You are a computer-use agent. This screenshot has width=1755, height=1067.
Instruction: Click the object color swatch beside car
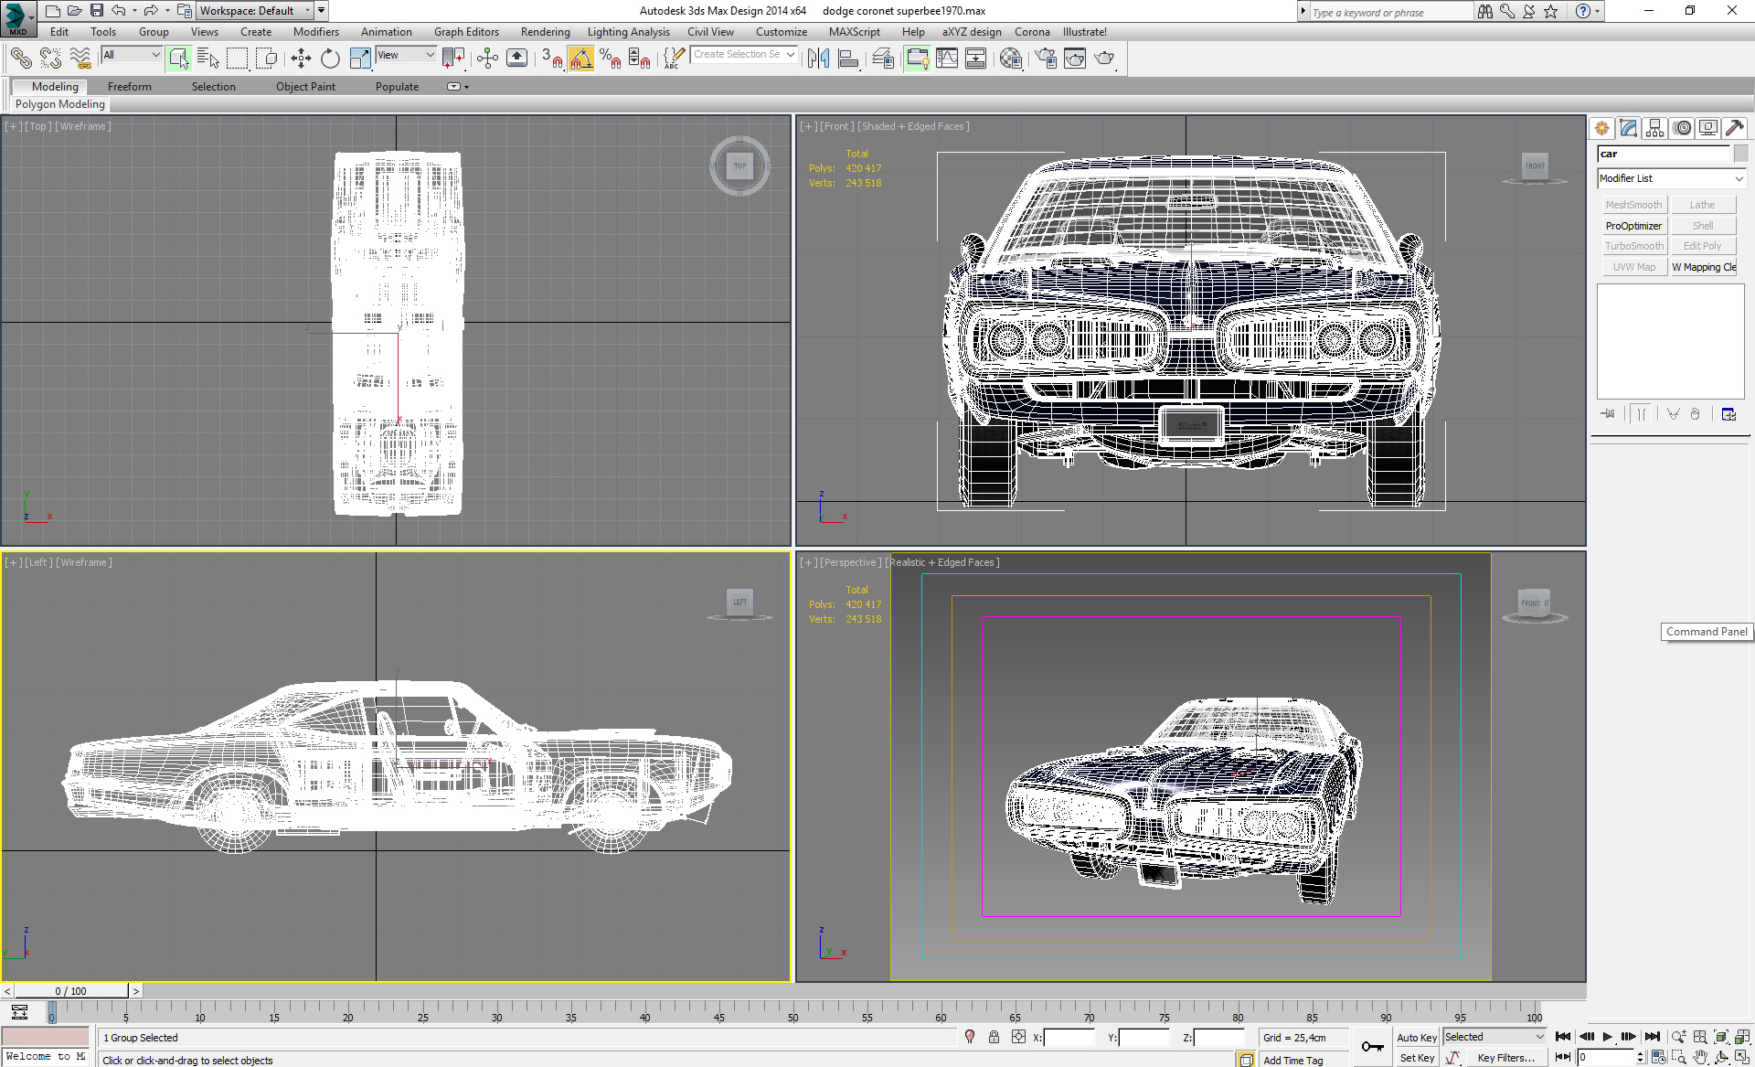click(x=1740, y=154)
